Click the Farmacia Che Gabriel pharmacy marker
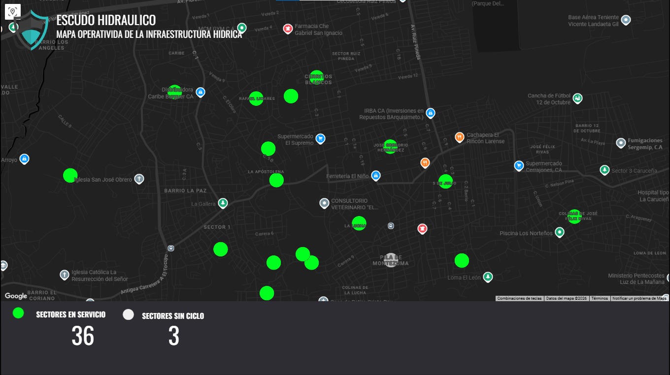Screen dimensions: 670x375 coord(287,29)
